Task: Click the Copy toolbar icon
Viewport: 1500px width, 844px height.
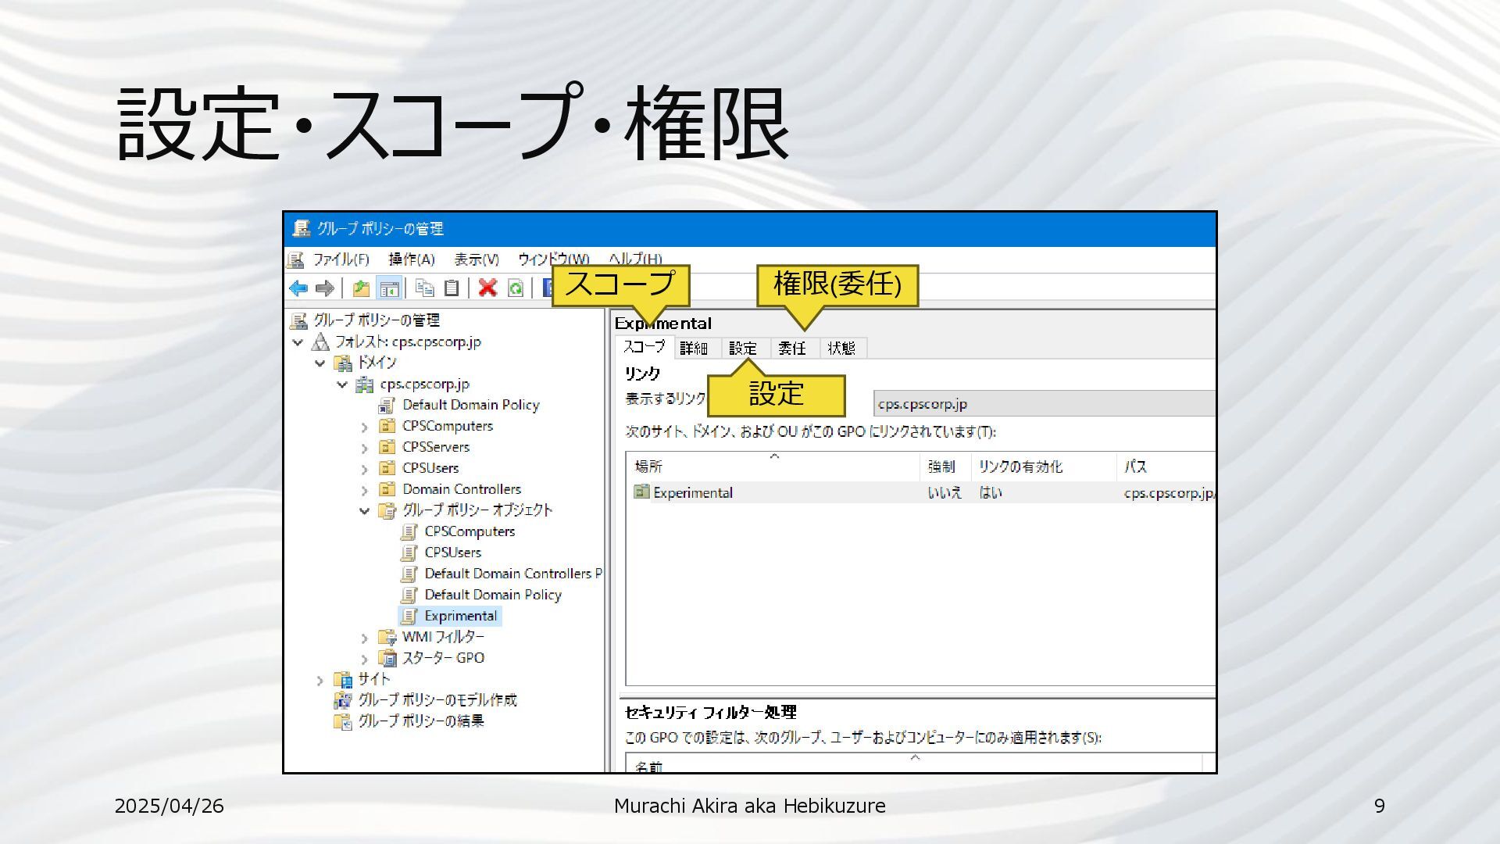Action: point(425,288)
